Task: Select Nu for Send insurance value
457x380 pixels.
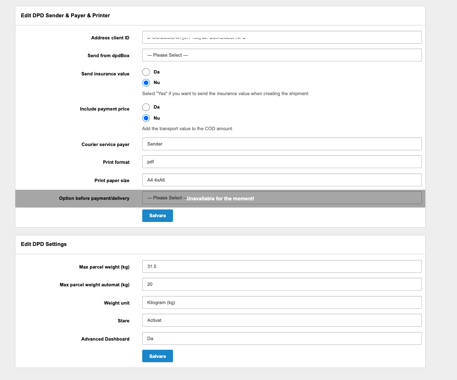Action: tap(146, 83)
